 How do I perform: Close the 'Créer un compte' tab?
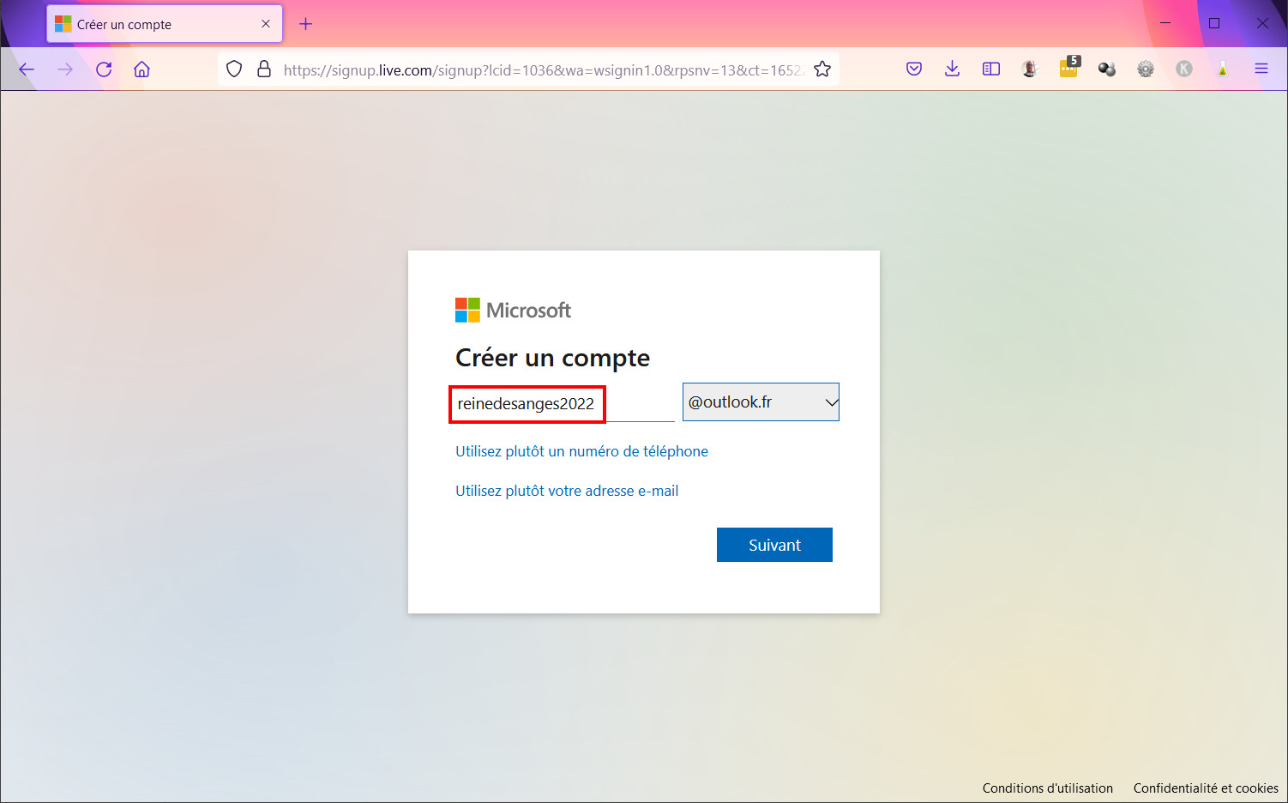[266, 24]
